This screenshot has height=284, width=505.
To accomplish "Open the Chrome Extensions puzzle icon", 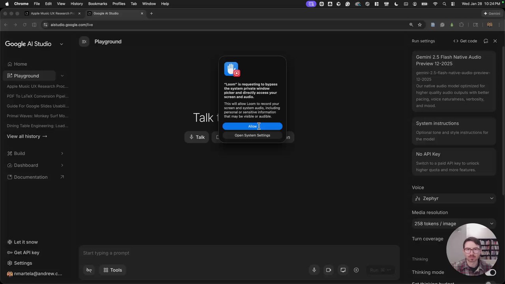I will (x=461, y=25).
